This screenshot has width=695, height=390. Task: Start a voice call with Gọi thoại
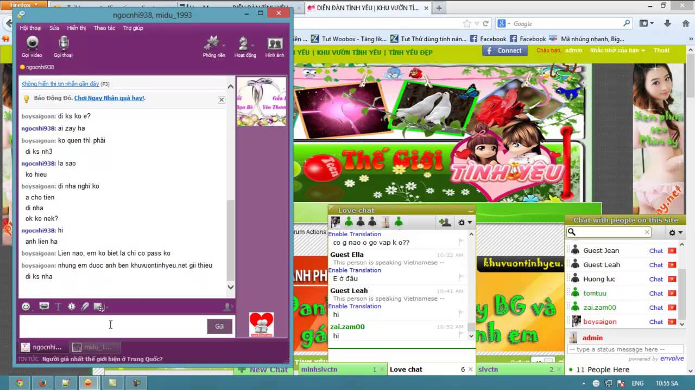click(63, 47)
